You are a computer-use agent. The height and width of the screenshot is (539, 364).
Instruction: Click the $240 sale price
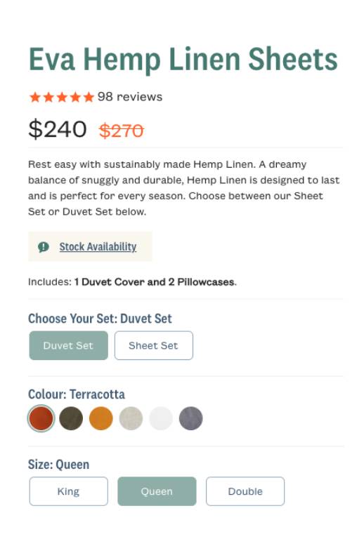(x=57, y=129)
